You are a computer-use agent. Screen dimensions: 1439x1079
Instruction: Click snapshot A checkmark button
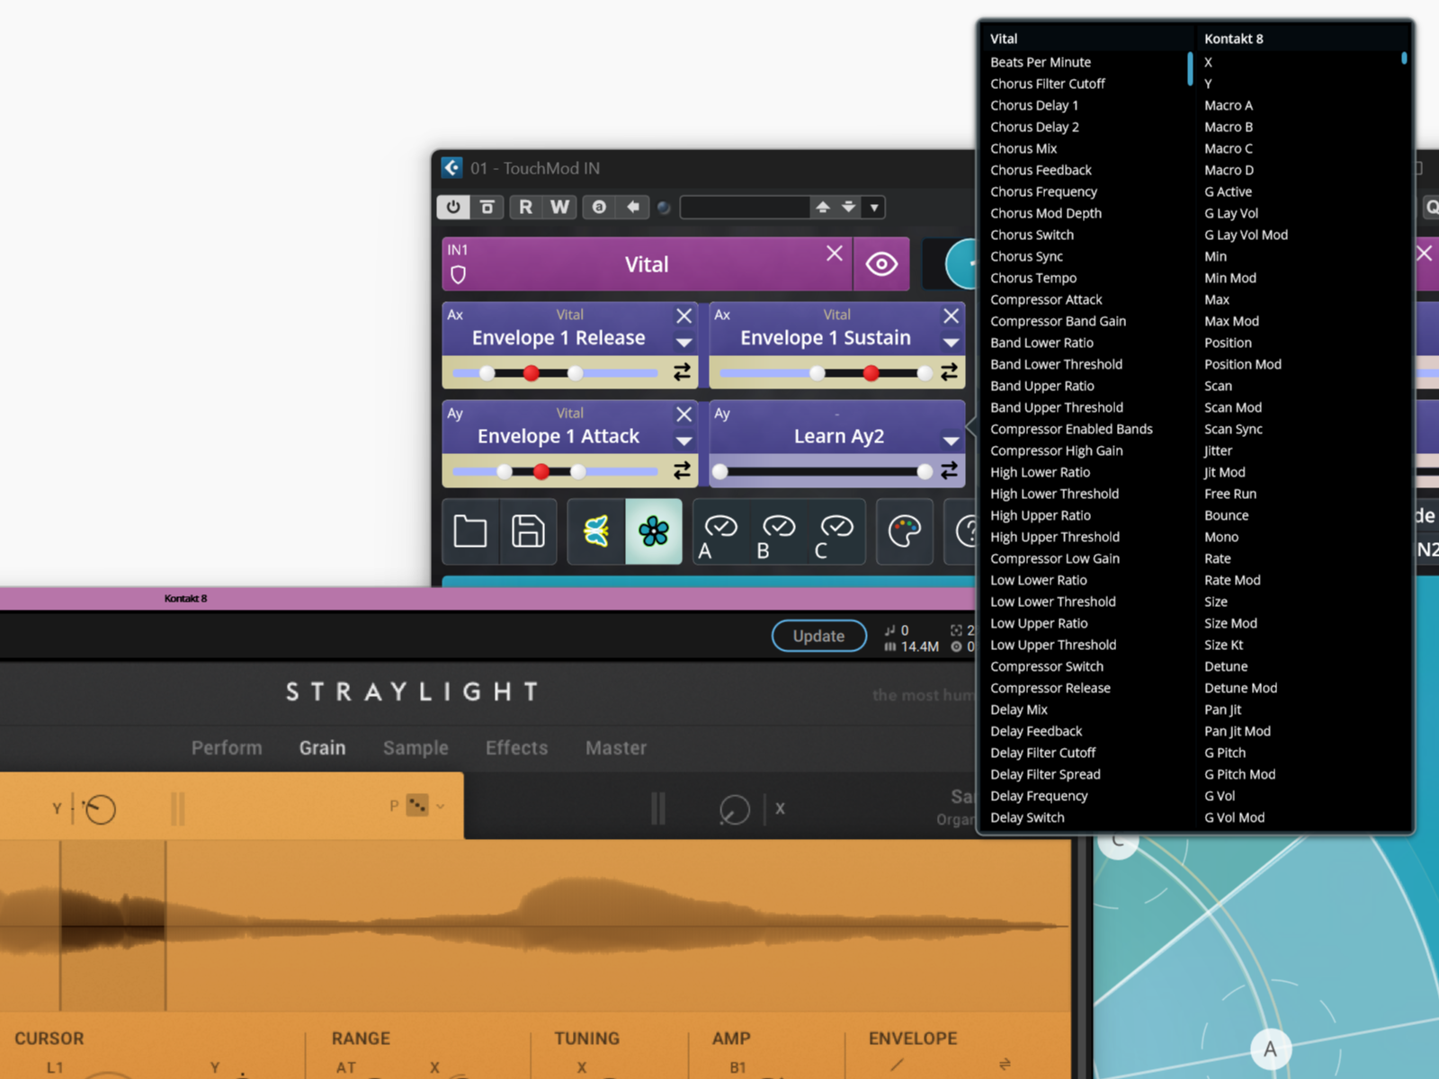tap(719, 532)
